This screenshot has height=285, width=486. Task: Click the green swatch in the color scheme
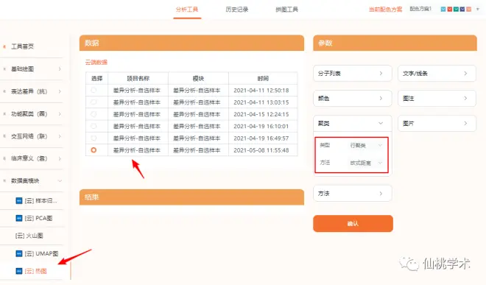[456, 10]
